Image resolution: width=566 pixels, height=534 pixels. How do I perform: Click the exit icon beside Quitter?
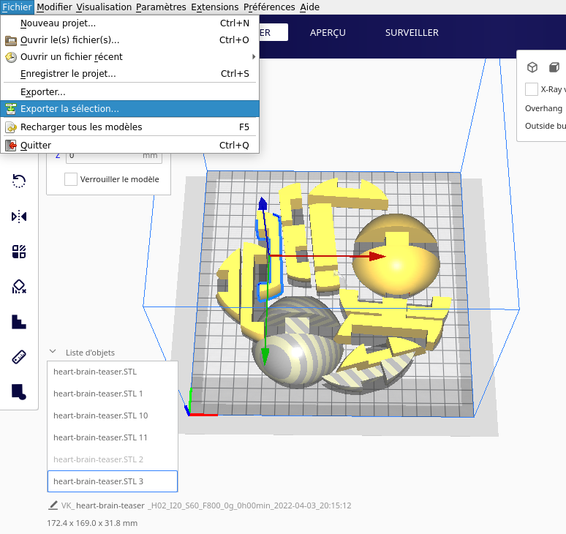(x=11, y=145)
